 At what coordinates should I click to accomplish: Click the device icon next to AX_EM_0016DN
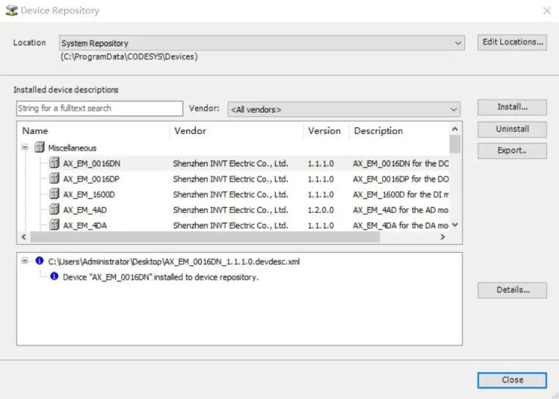(x=54, y=163)
